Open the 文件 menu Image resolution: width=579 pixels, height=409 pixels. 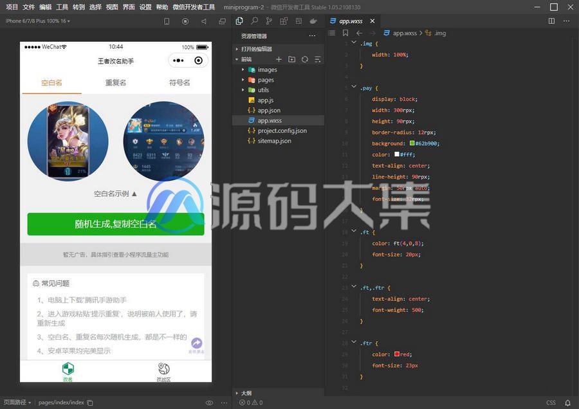[28, 7]
